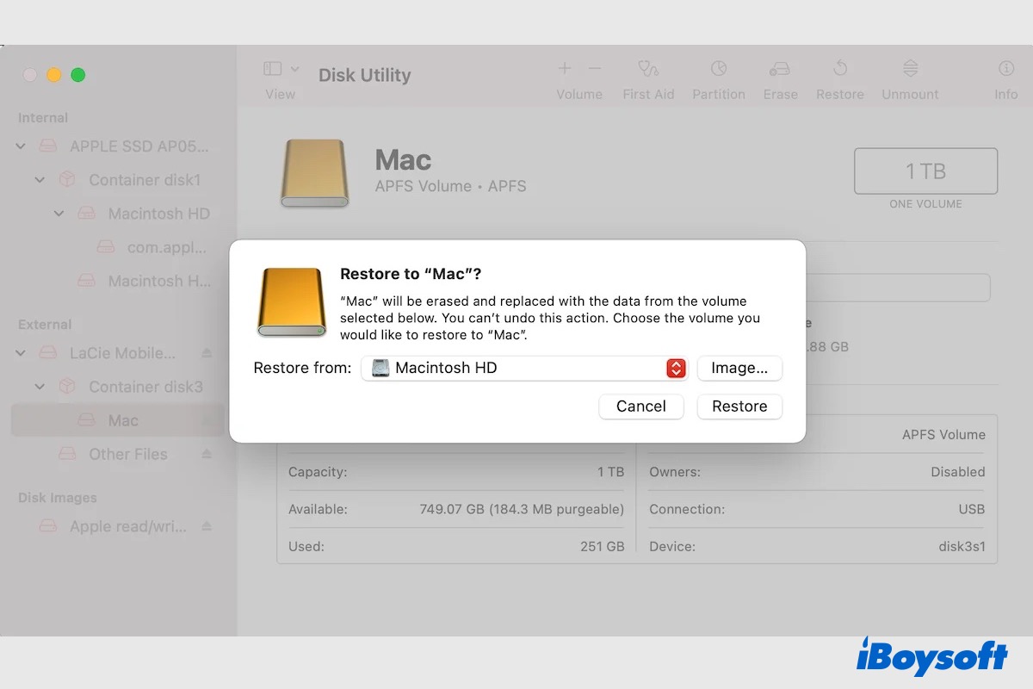Cancel the Restore to Mac dialog

640,407
